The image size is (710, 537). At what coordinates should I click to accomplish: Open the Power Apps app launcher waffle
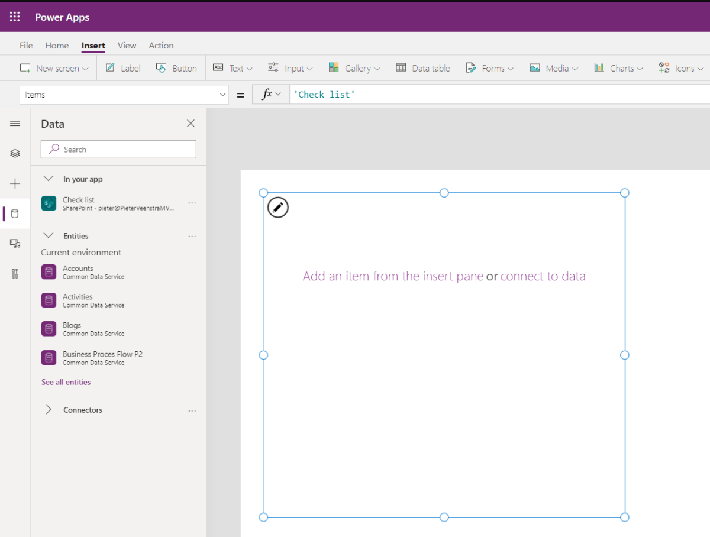pyautogui.click(x=14, y=17)
